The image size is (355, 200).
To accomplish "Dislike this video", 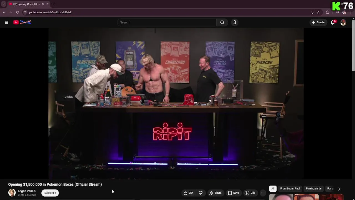I will 201,193.
